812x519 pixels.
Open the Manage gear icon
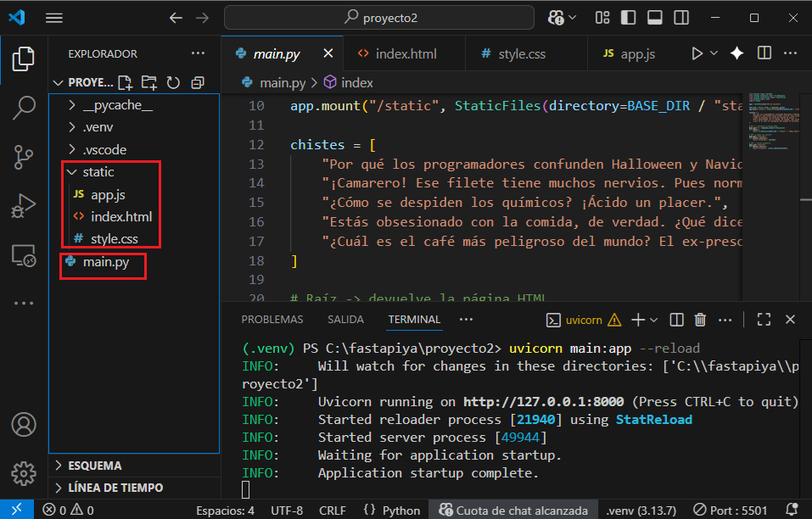click(x=23, y=473)
